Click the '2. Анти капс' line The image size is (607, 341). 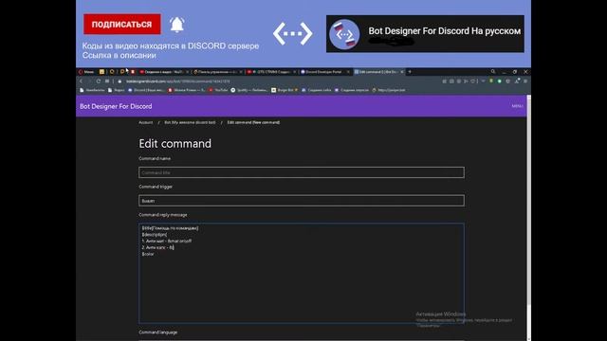(158, 247)
